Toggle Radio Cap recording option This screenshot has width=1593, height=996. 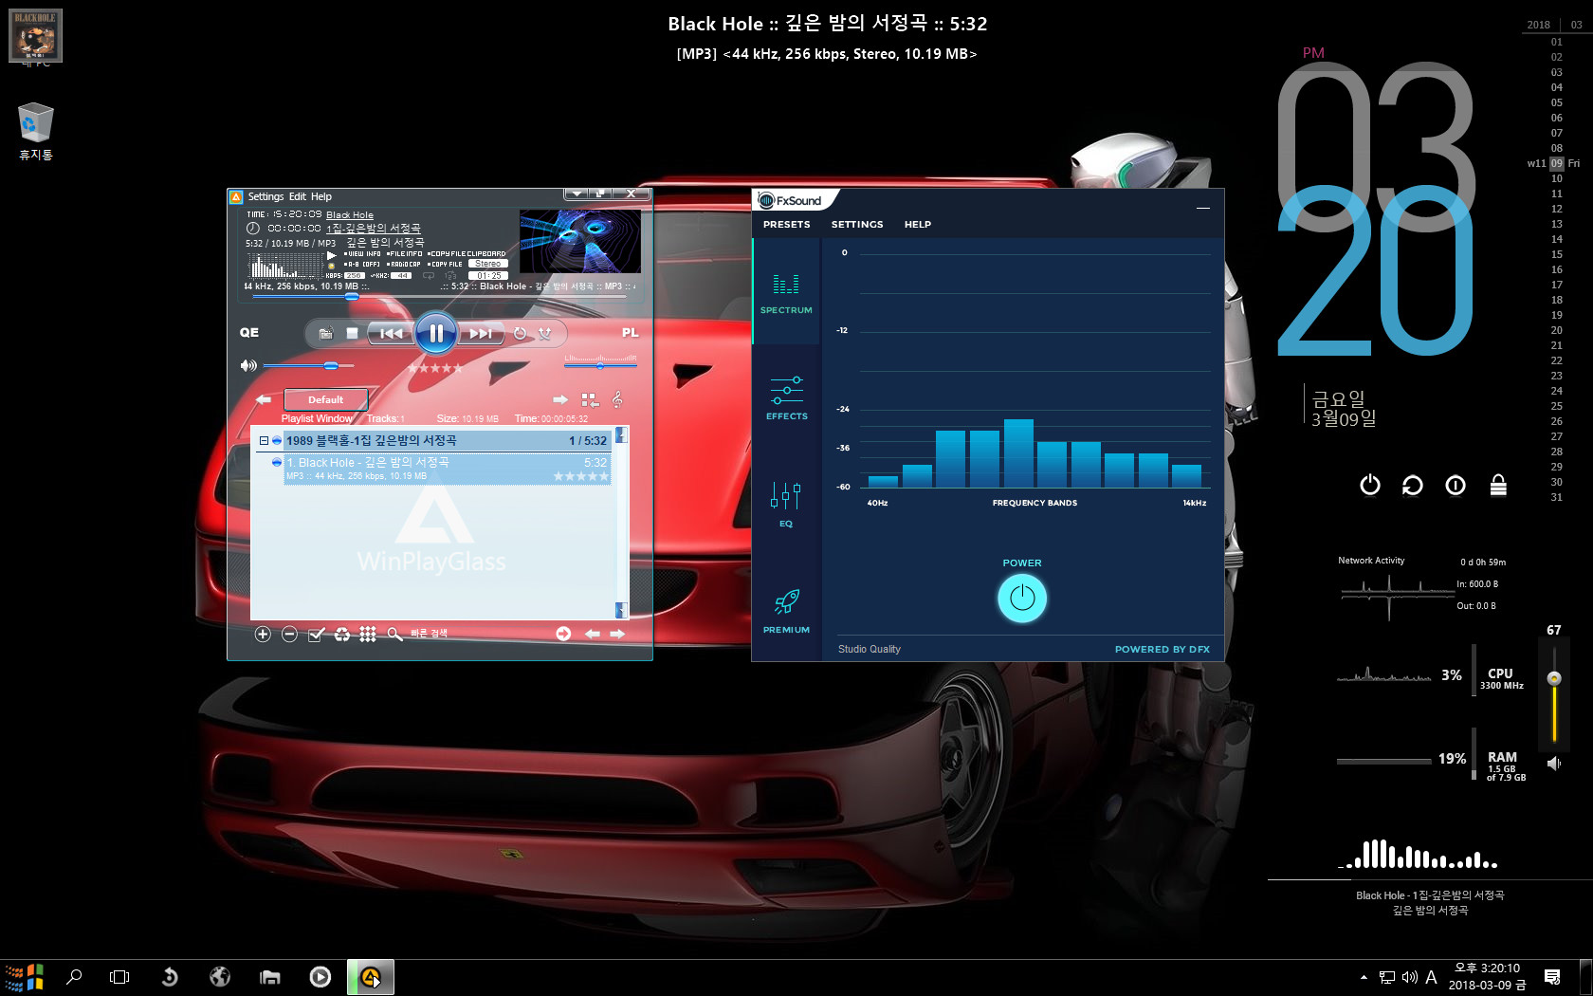pyautogui.click(x=404, y=265)
